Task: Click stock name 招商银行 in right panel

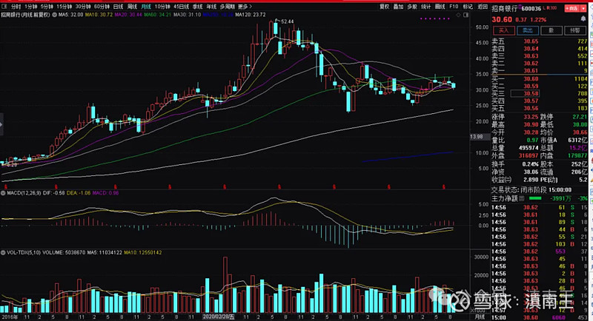Action: tap(505, 8)
